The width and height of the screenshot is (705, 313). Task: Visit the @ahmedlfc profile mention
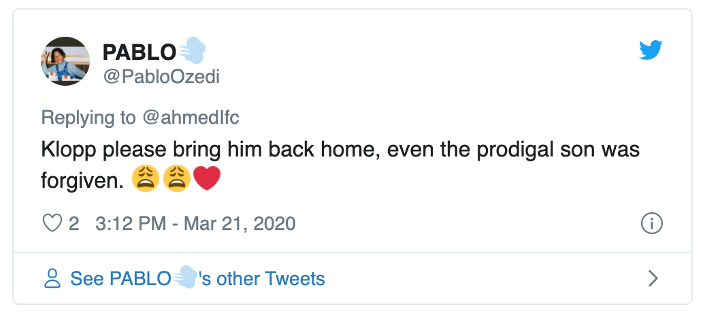(x=190, y=117)
